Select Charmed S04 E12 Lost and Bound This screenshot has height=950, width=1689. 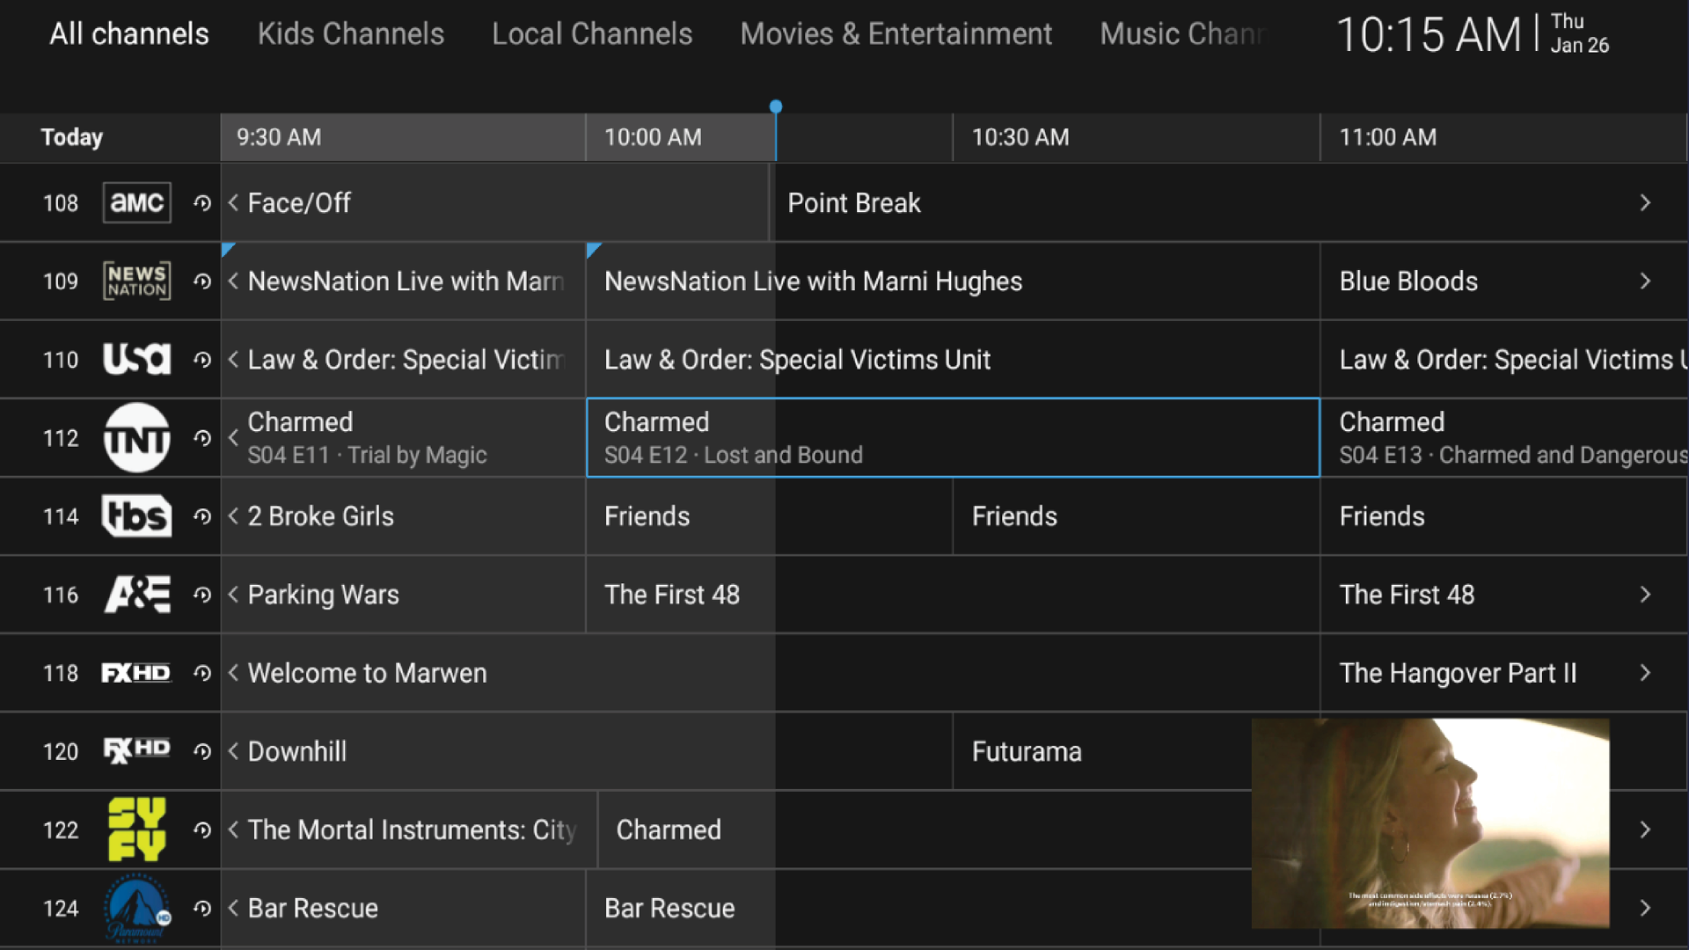click(x=952, y=438)
